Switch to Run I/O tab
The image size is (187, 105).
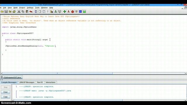[x=40, y=82]
